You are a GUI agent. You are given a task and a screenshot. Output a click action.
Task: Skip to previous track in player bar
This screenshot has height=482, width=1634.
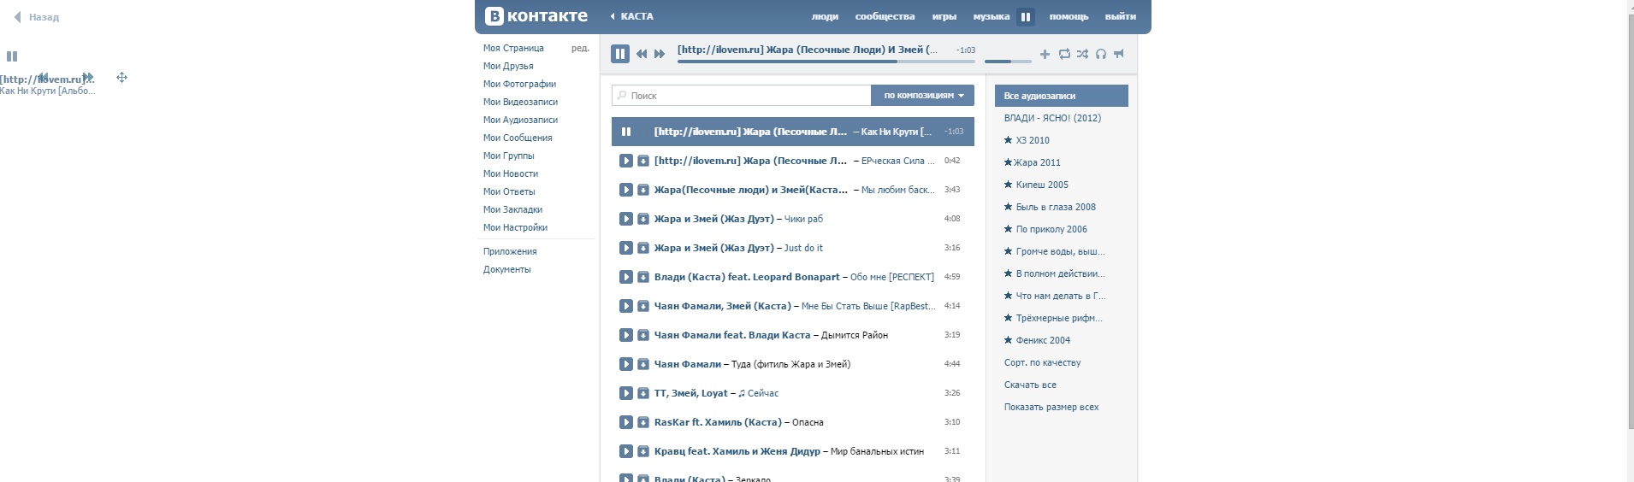point(642,54)
